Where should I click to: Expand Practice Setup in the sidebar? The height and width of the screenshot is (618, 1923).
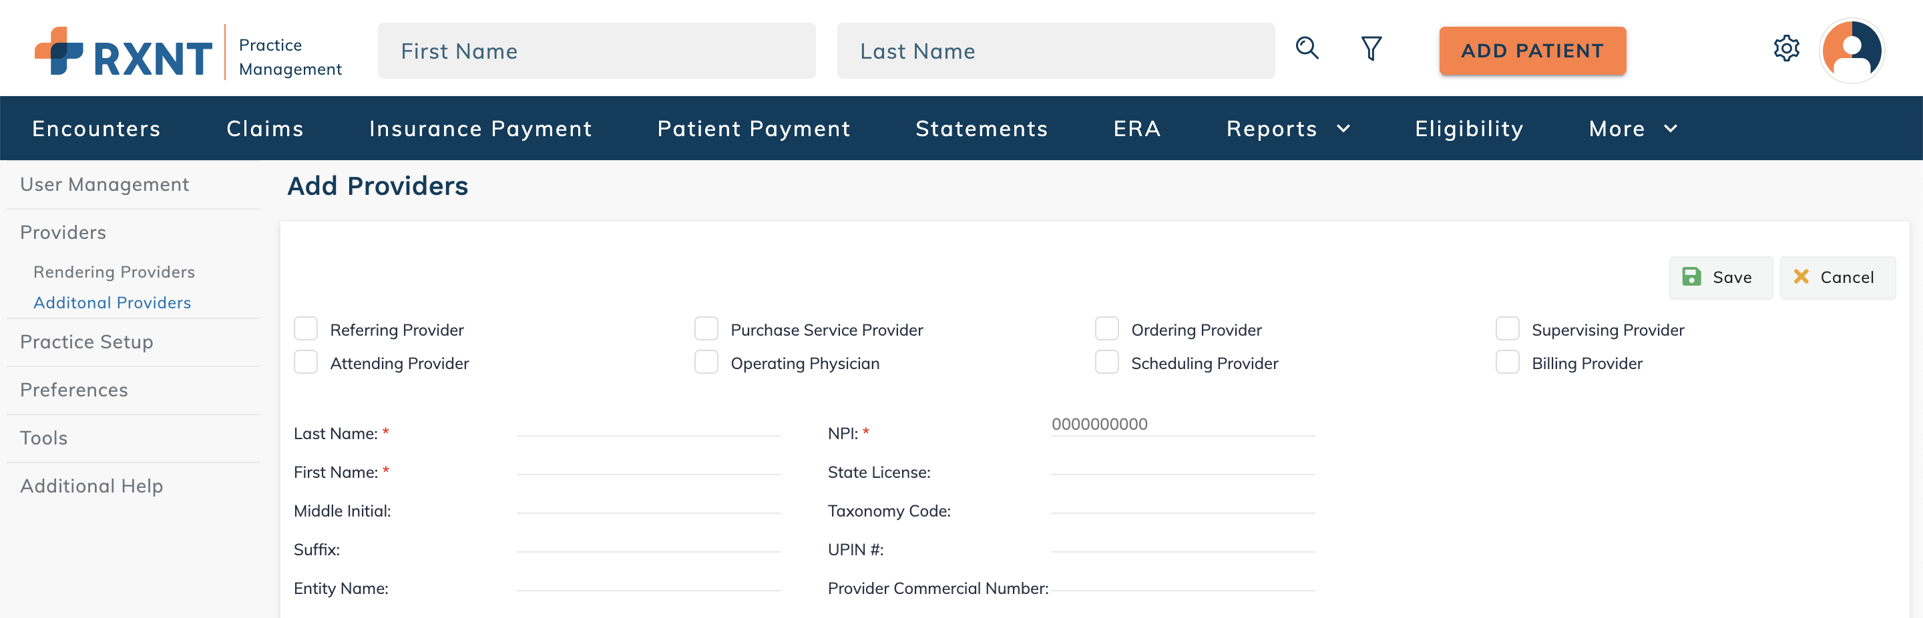[x=87, y=342]
